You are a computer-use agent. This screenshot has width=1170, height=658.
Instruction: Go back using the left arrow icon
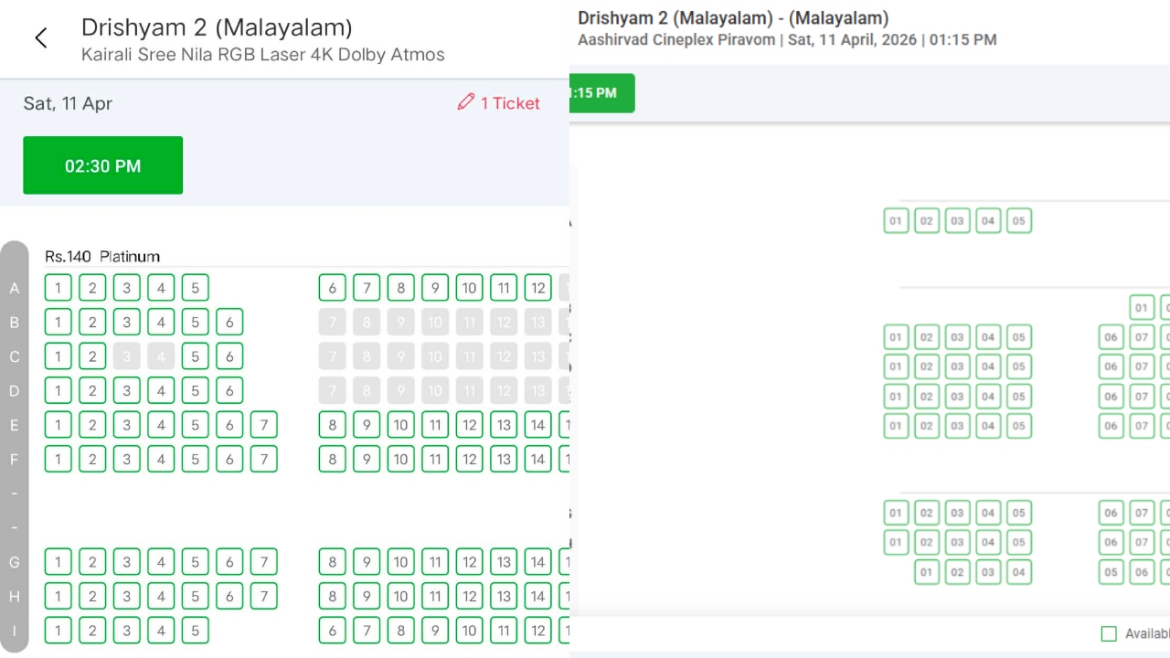pos(40,37)
